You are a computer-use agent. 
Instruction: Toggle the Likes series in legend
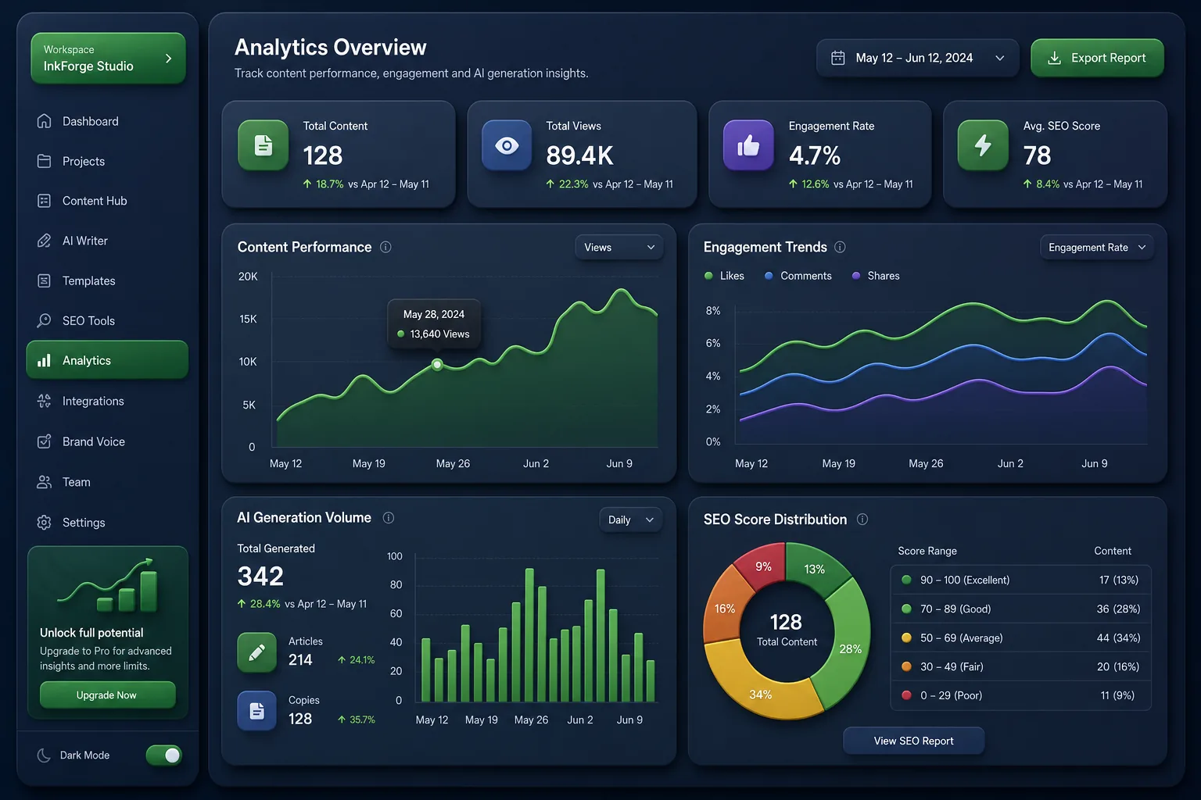tap(724, 276)
